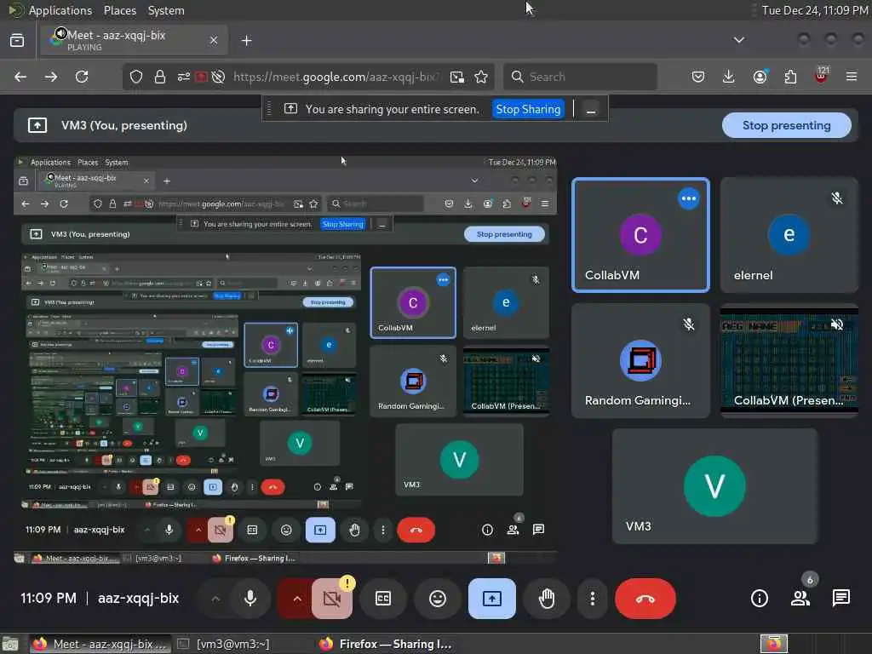Reload the Meet page
The image size is (872, 654).
tap(82, 77)
